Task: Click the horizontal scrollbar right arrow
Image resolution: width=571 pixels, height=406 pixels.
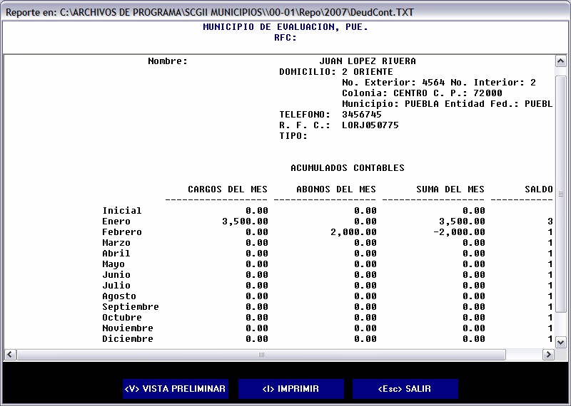Action: tap(547, 355)
